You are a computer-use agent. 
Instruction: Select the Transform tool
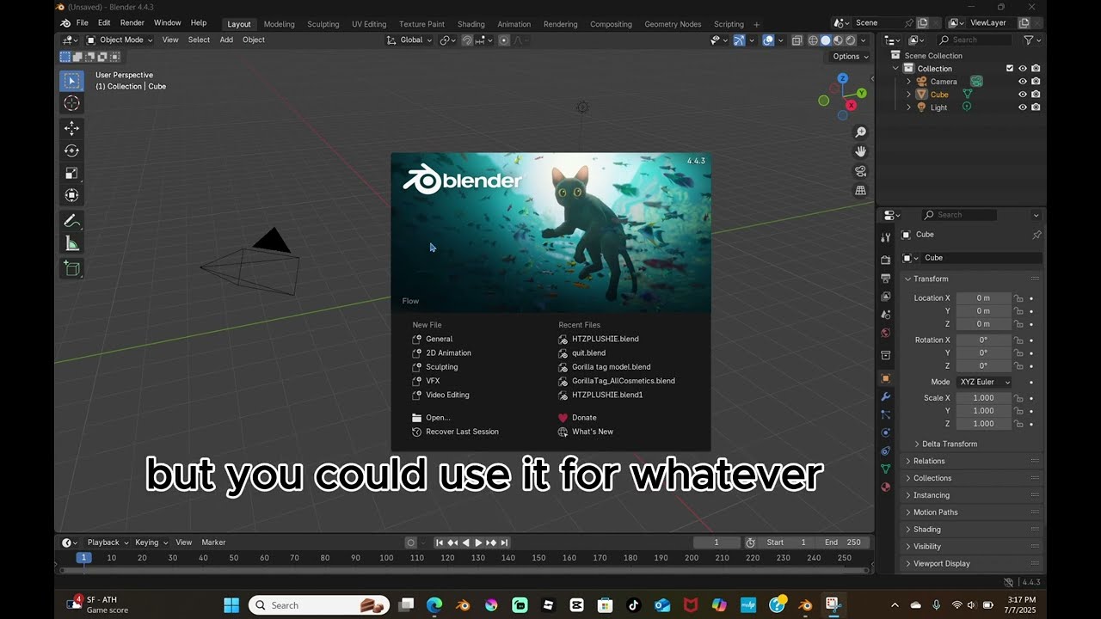click(x=72, y=195)
